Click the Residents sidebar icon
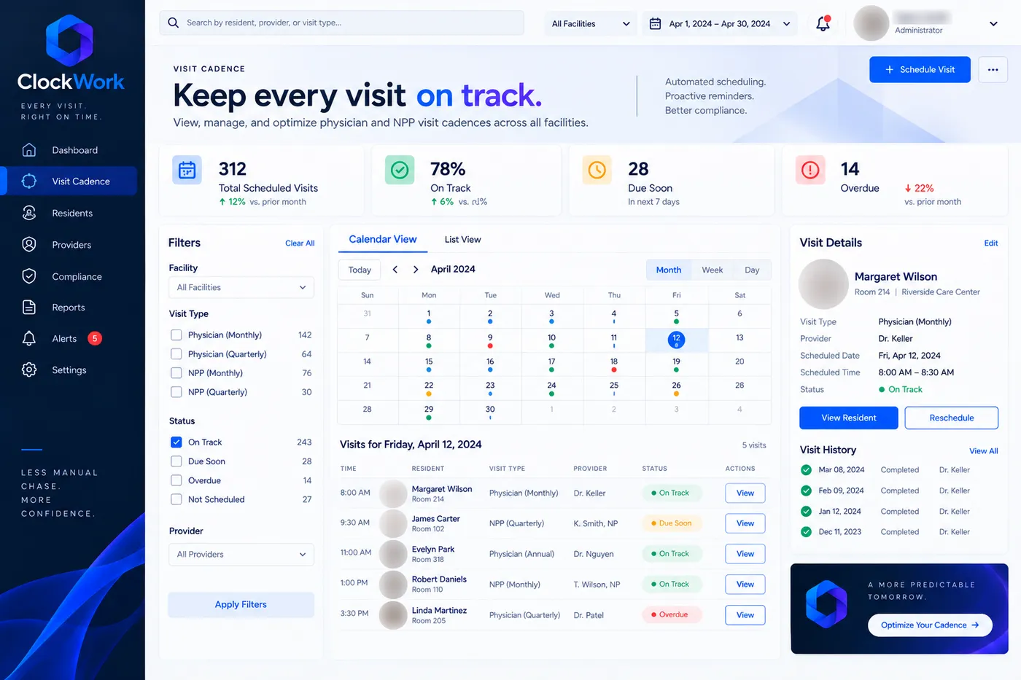Screen dimensions: 1021x680 point(29,213)
